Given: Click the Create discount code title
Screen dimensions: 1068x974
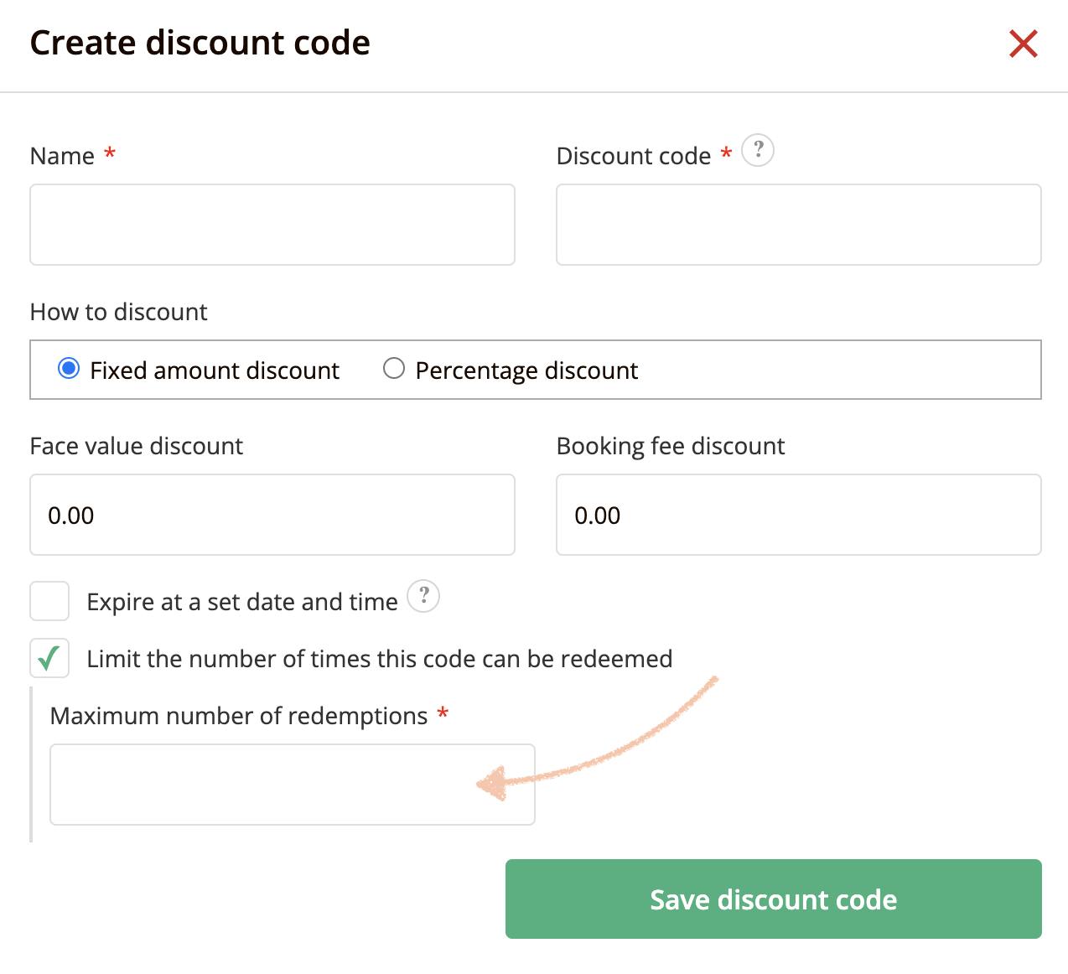Looking at the screenshot, I should [200, 42].
